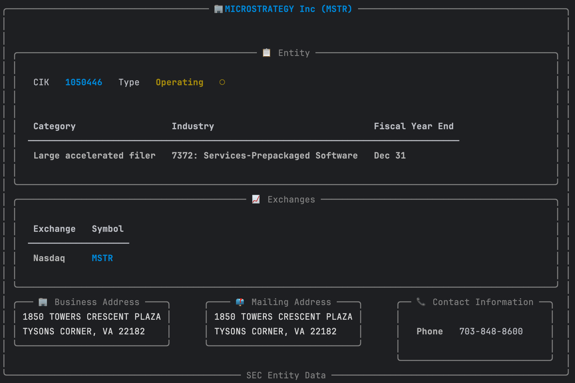Click the Mailing Address heading
575x383 pixels.
(x=291, y=302)
